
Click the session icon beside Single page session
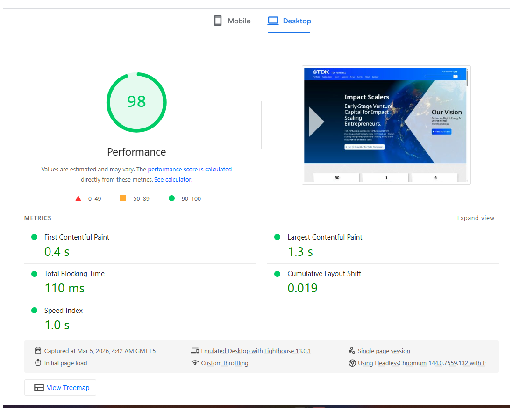click(x=352, y=350)
